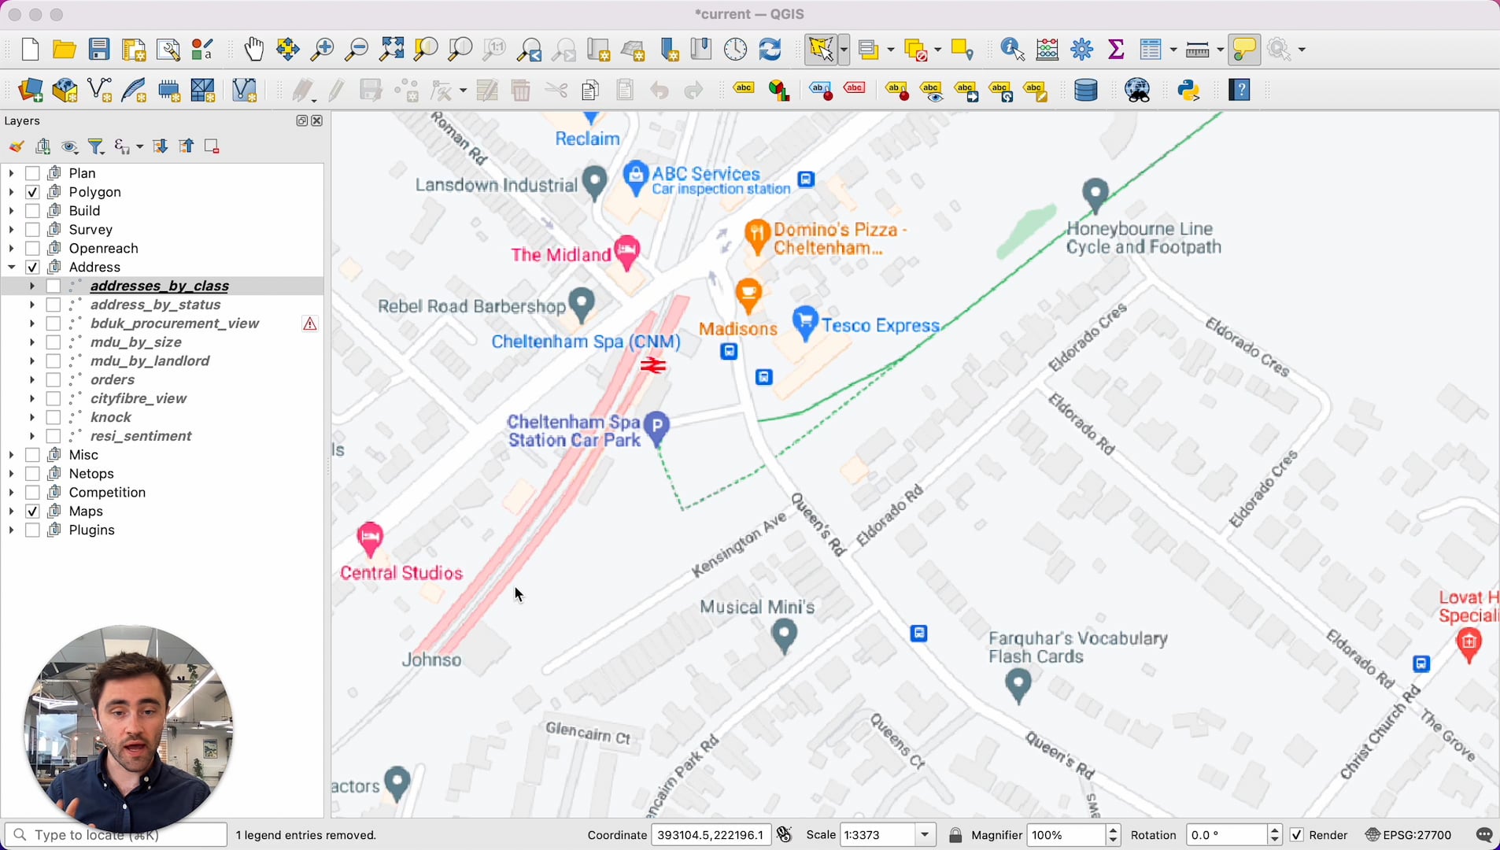Select the Netops group
1500x850 pixels.
point(91,474)
